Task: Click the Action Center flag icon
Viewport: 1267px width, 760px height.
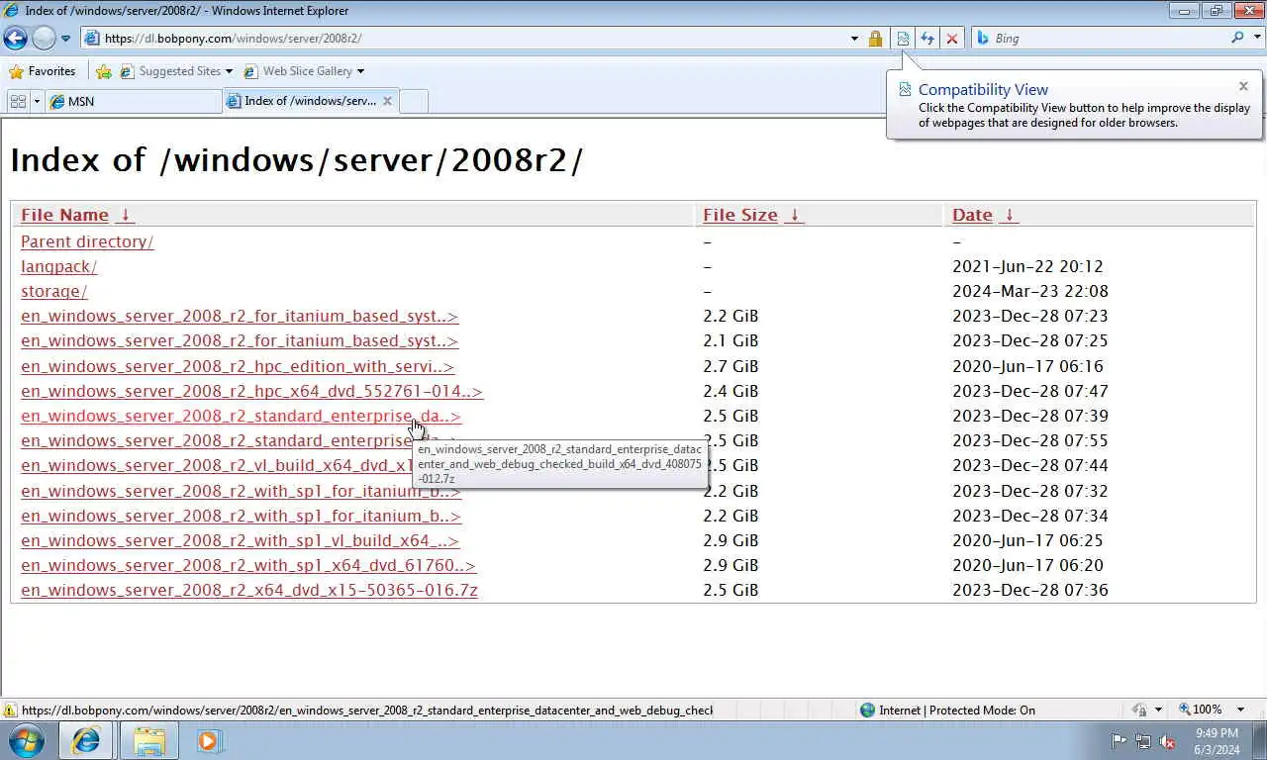Action: coord(1120,740)
